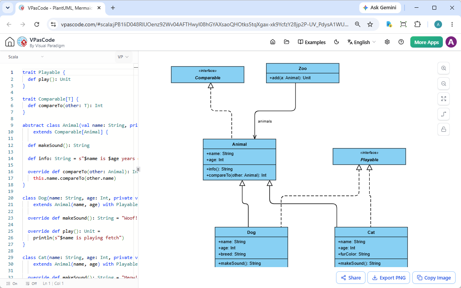Viewport: 461px width, 288px height.
Task: Reload the page
Action: click(37, 24)
